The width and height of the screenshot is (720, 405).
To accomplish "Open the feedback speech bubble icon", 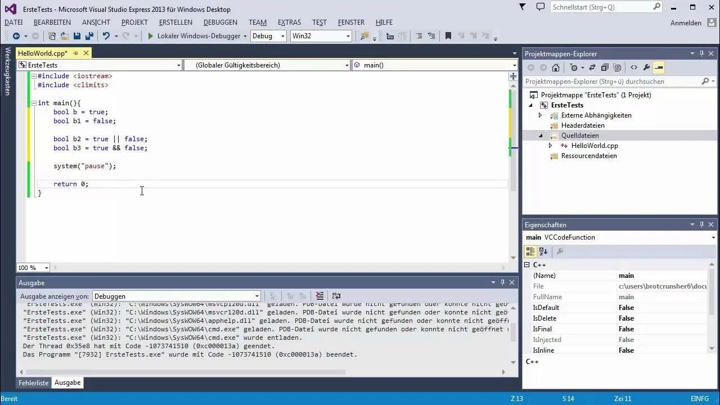I will click(541, 7).
